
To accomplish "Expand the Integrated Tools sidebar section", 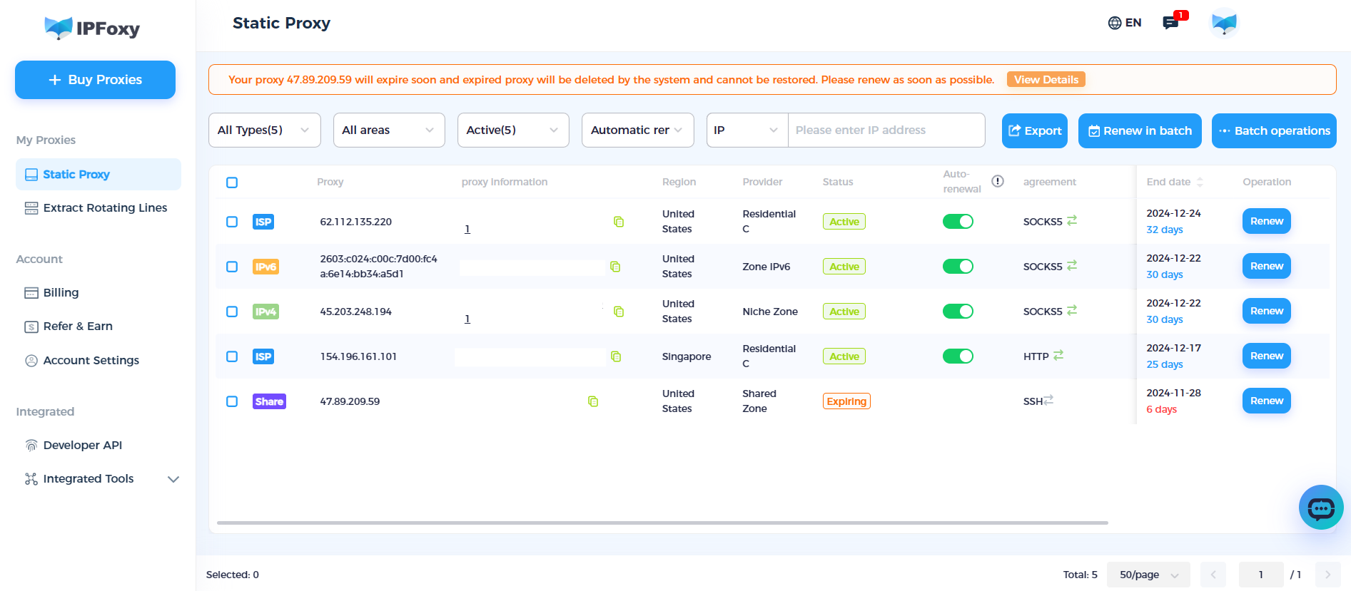I will pyautogui.click(x=173, y=479).
